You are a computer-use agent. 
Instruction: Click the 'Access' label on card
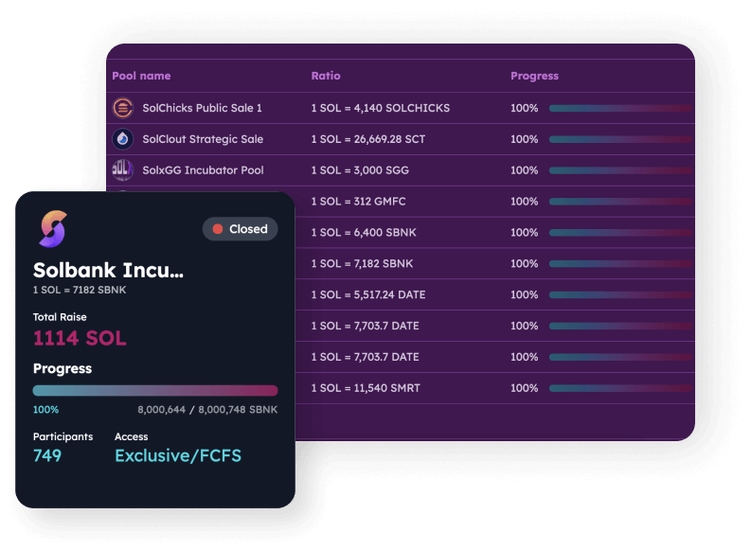(132, 436)
